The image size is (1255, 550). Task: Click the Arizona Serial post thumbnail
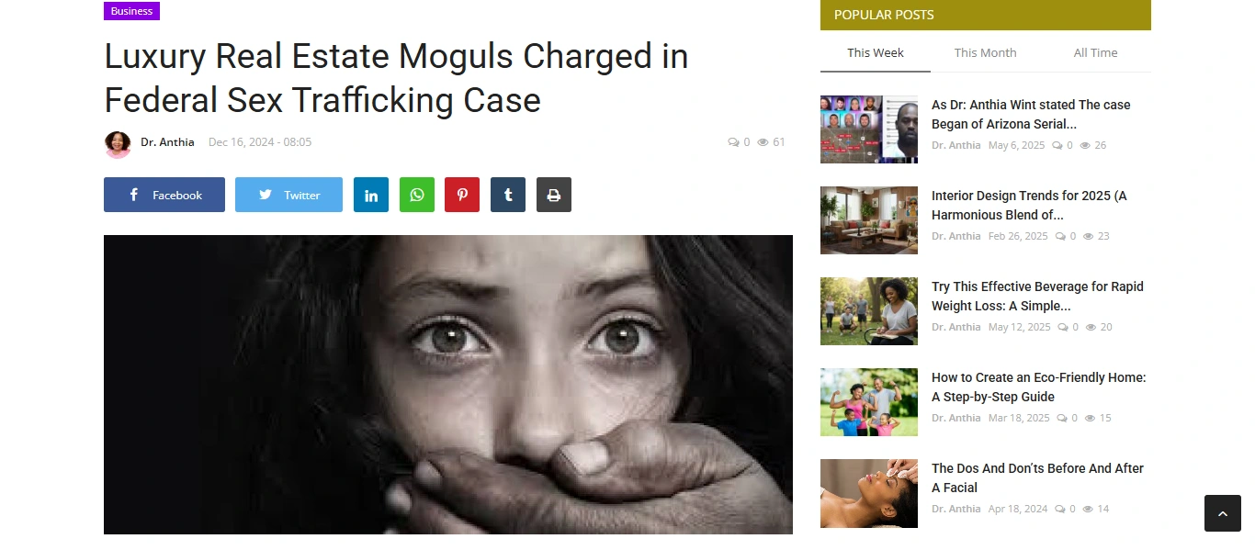coord(869,129)
